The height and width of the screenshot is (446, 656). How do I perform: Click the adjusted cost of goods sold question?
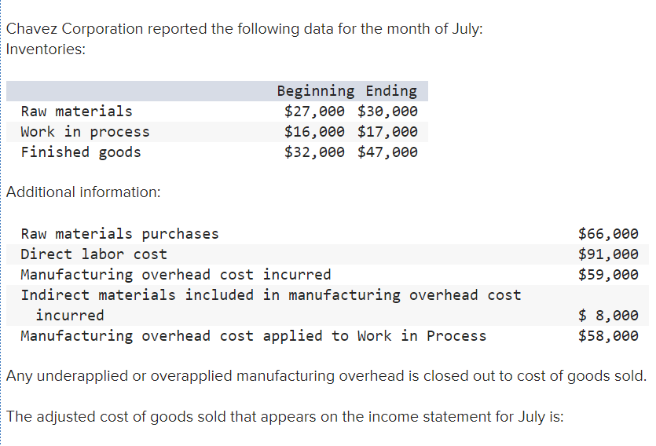click(284, 416)
